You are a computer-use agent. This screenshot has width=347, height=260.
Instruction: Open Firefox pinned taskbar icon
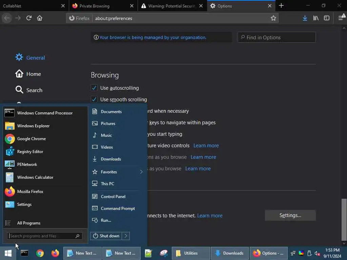(55, 253)
